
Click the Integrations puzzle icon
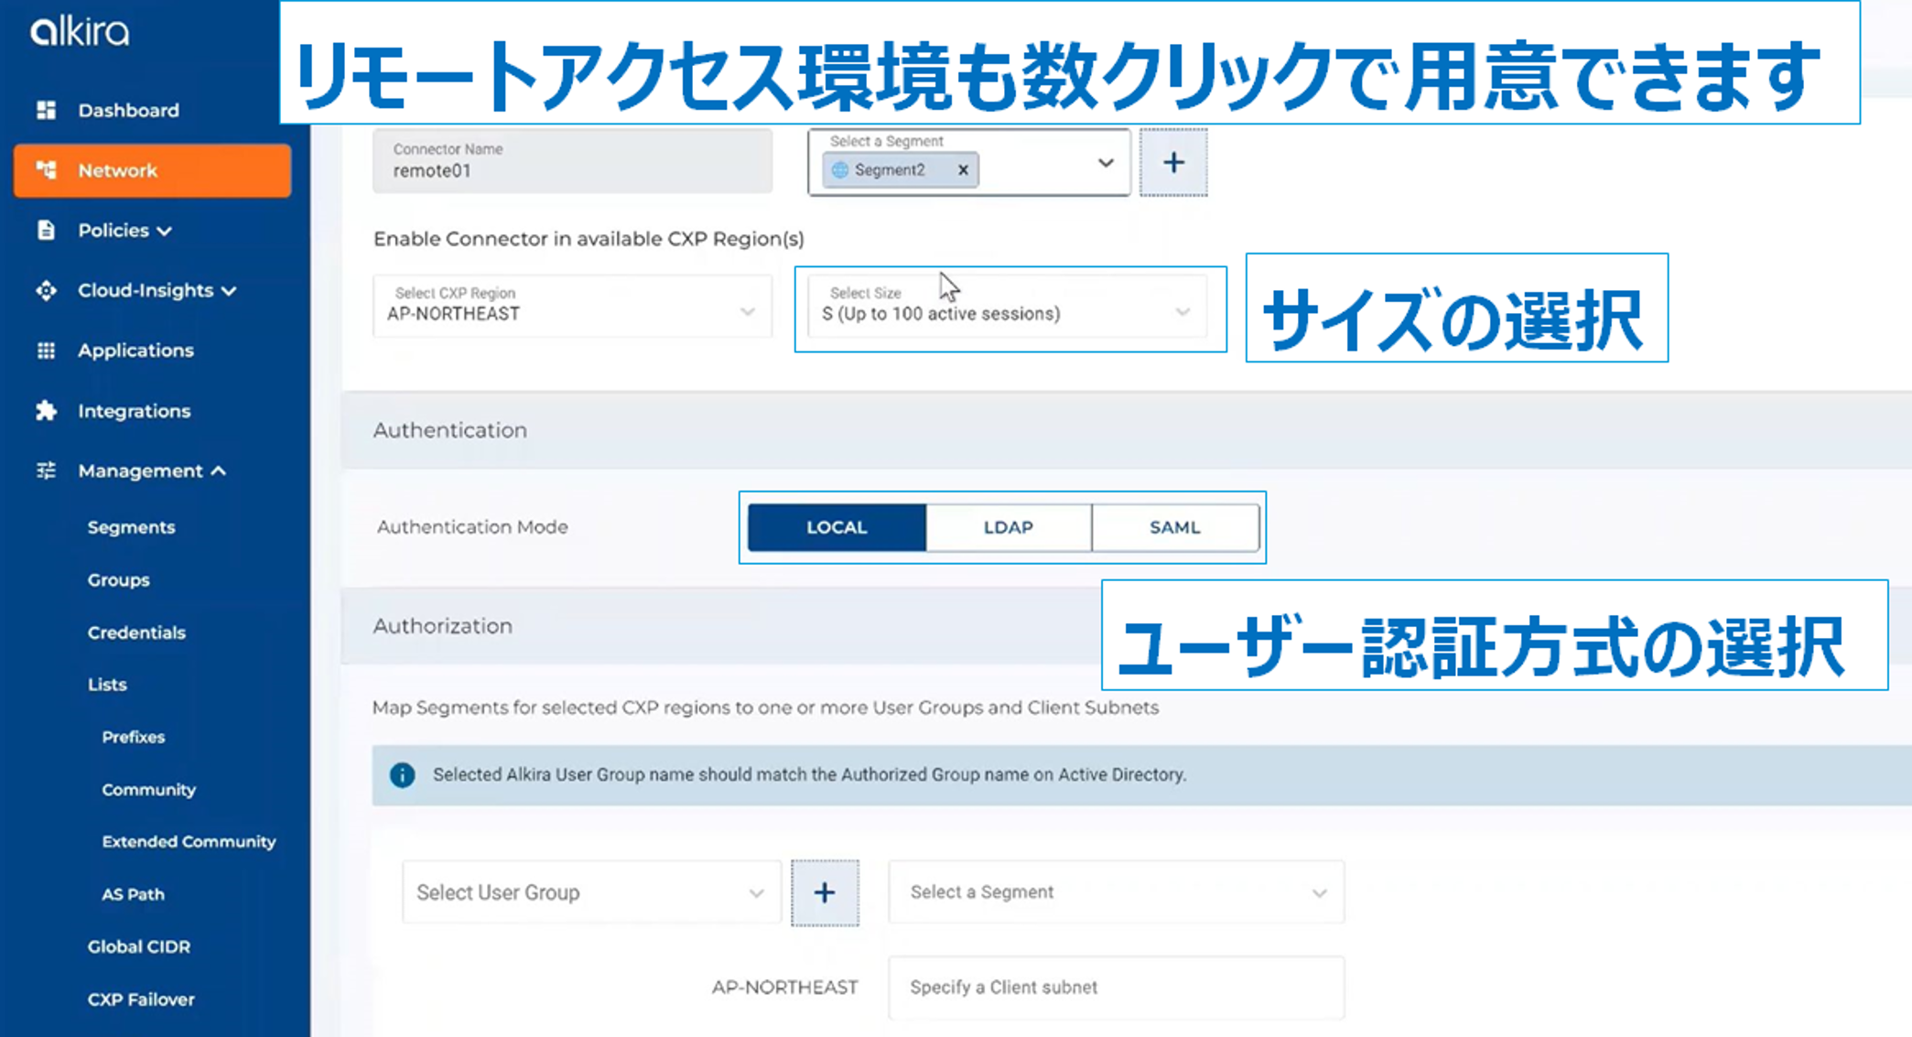click(46, 411)
